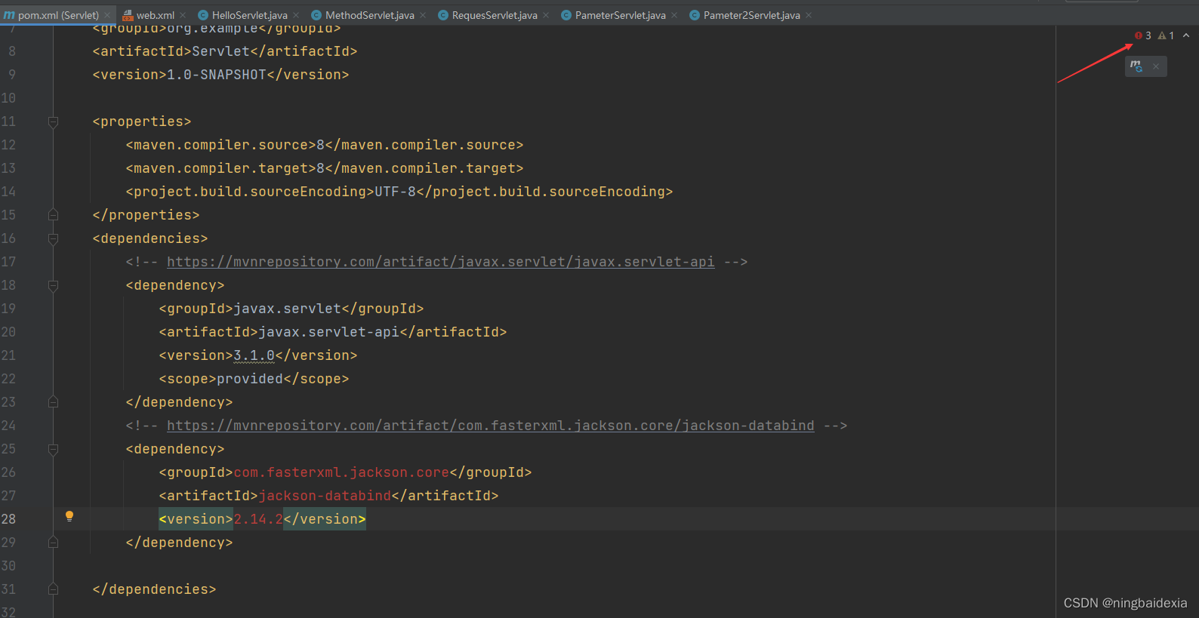Open the PameterServlet.java tab
Screen dimensions: 1199x618
(620, 15)
